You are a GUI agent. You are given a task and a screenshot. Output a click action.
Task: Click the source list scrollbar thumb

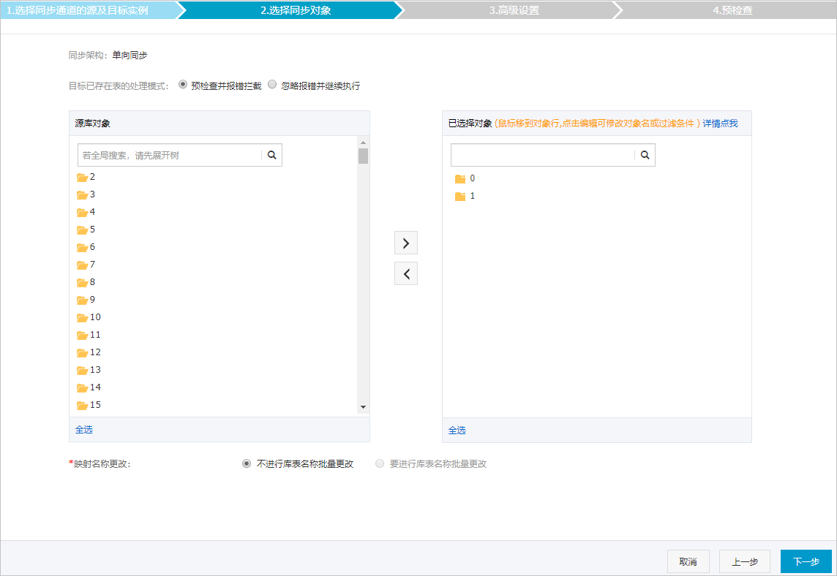[364, 156]
